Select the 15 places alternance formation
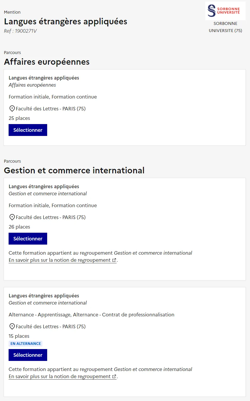Image resolution: width=250 pixels, height=401 pixels. tap(28, 355)
